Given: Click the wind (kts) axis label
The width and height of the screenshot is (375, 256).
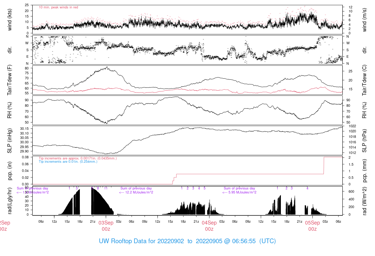Looking at the screenshot, I should pos(10,20).
